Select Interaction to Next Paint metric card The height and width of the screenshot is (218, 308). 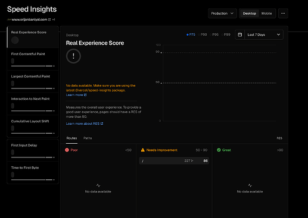(x=33, y=104)
